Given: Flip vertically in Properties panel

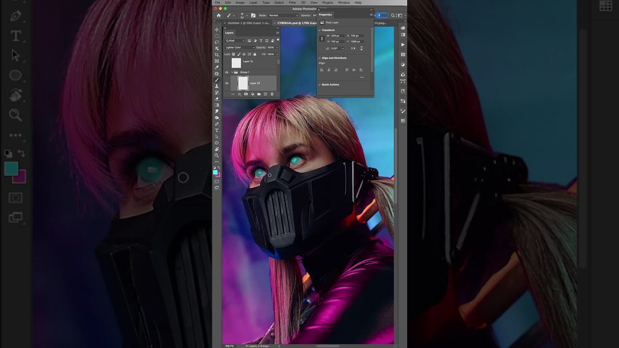Looking at the screenshot, I should point(361,48).
